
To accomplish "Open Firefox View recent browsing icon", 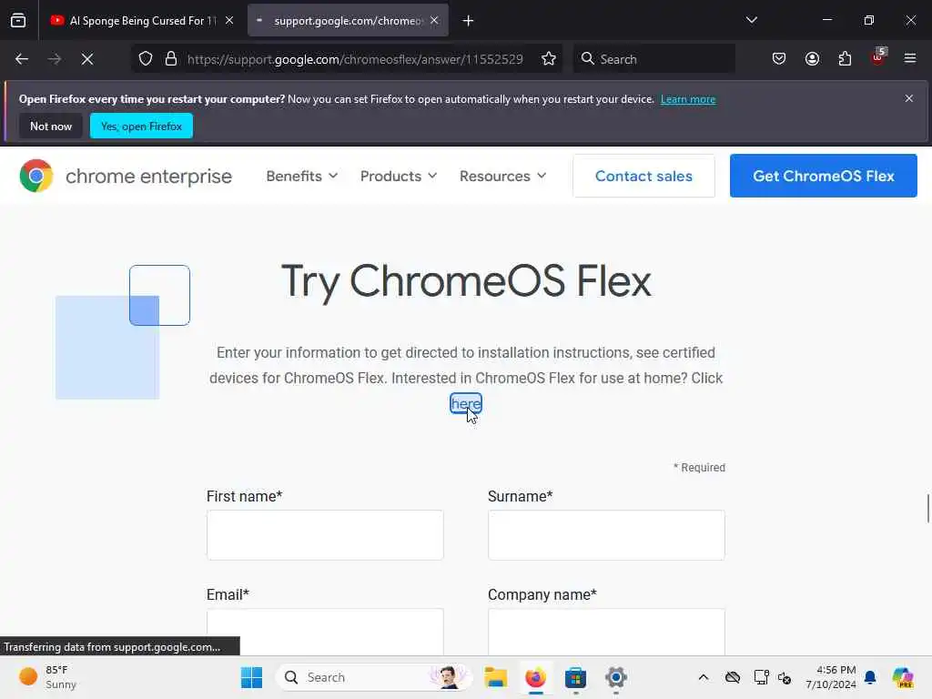I will click(x=18, y=21).
